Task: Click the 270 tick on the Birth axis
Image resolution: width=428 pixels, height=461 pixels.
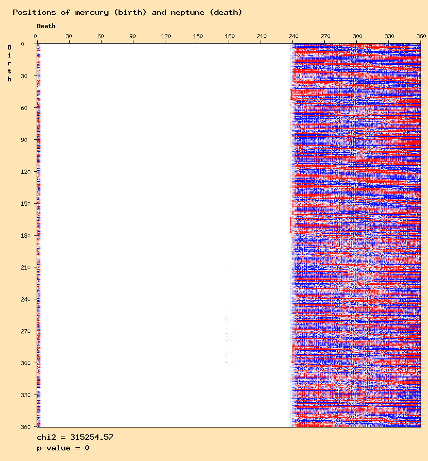Action: 26,331
